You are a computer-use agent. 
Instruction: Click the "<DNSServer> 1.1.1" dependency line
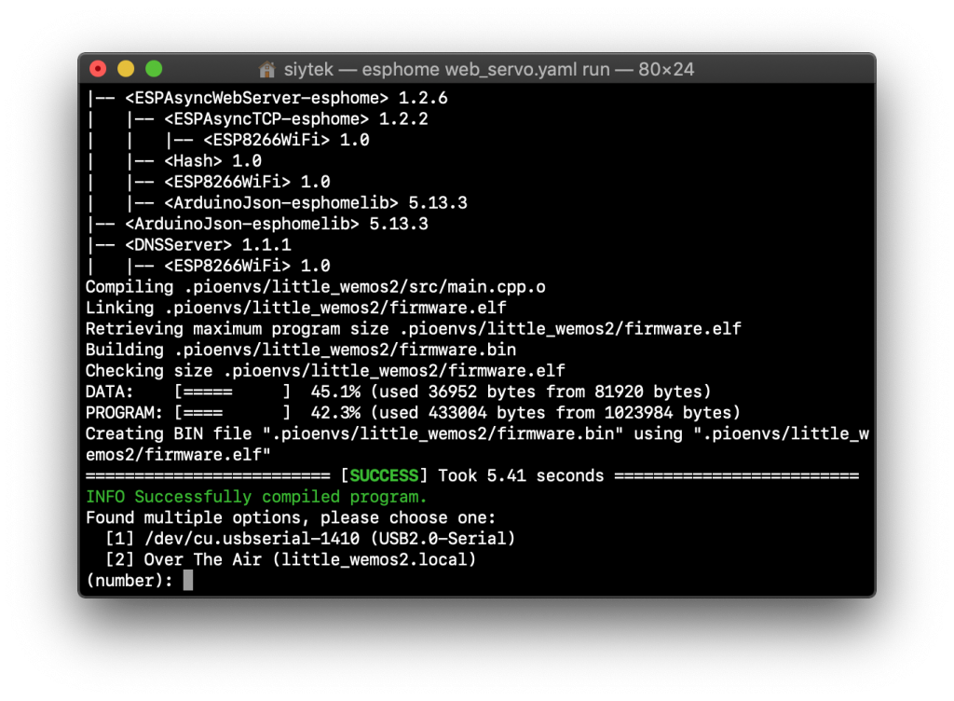(208, 244)
